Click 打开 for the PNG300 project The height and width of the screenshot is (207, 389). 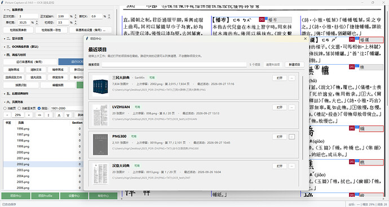[x=280, y=137]
